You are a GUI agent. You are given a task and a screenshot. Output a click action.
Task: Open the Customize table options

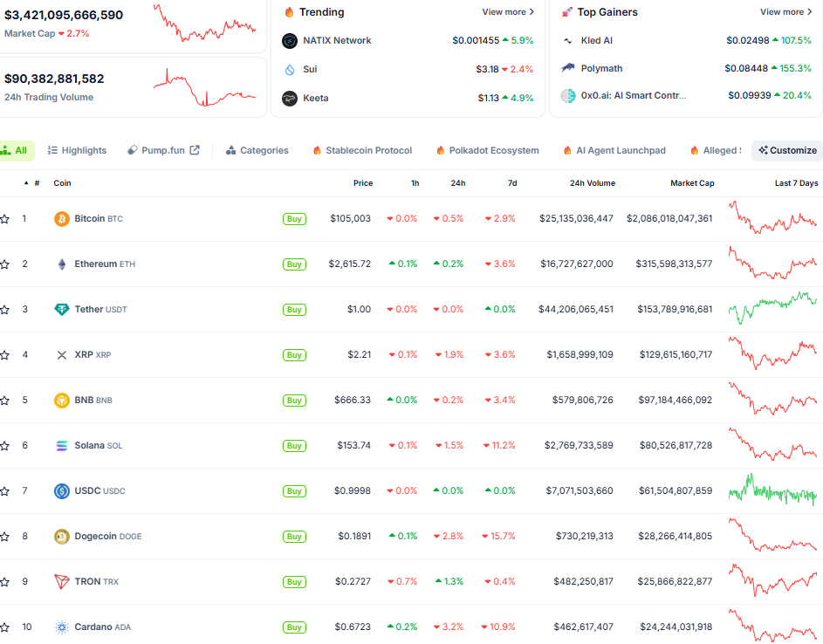787,151
